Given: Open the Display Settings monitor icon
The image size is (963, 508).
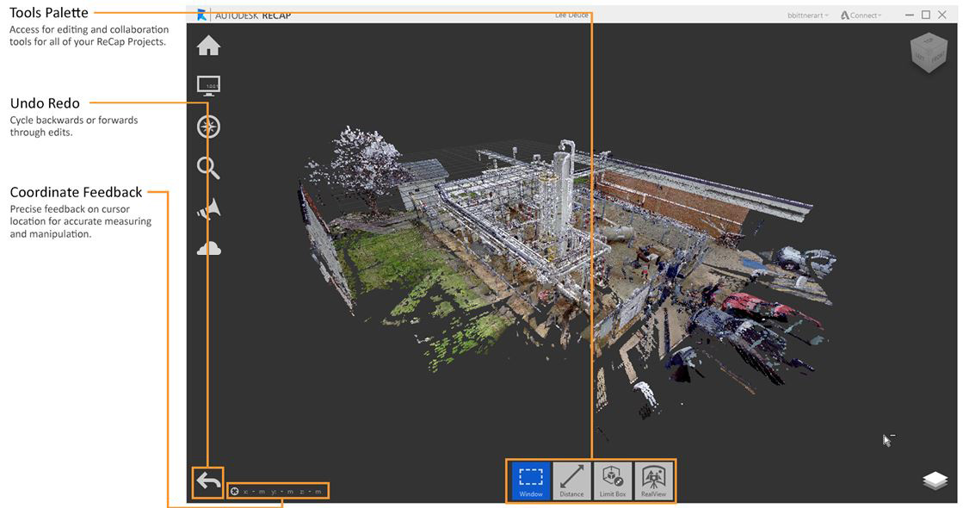Looking at the screenshot, I should pos(209,85).
